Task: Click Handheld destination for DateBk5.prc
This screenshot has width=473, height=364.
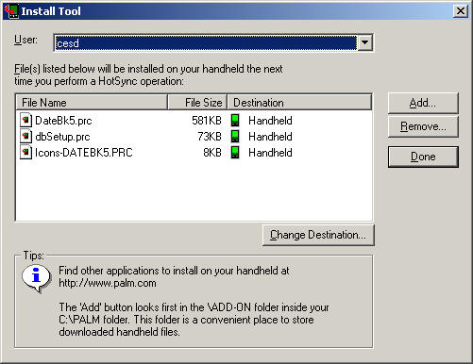Action: 270,121
